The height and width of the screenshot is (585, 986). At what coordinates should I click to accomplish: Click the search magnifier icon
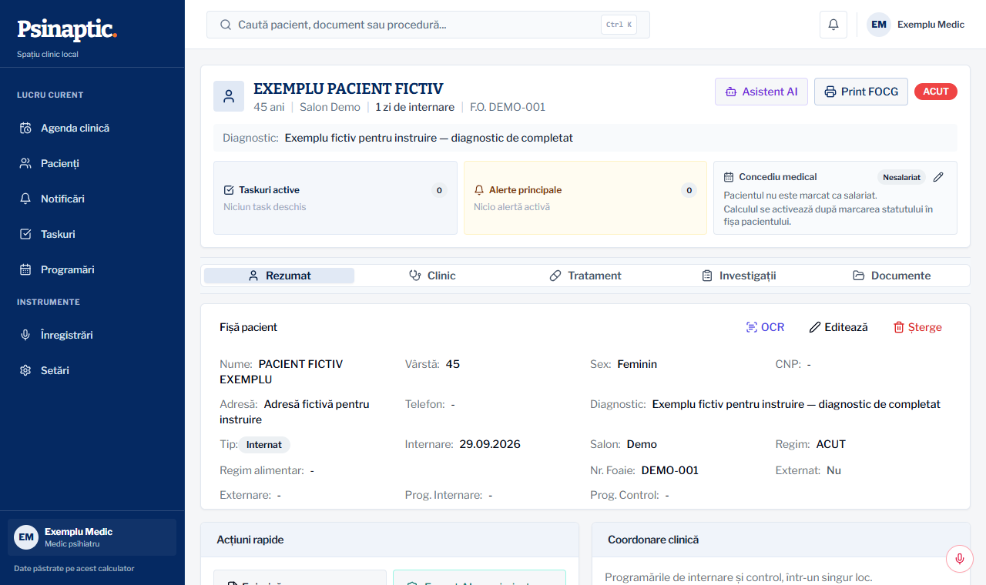click(x=226, y=25)
